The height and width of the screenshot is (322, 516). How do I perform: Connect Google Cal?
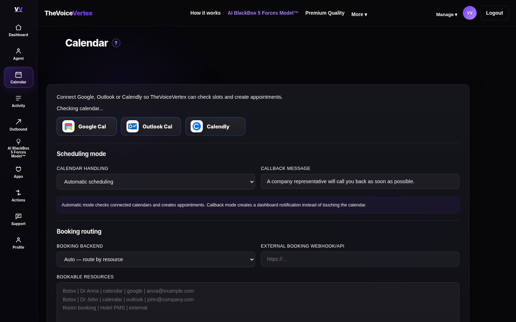point(87,126)
